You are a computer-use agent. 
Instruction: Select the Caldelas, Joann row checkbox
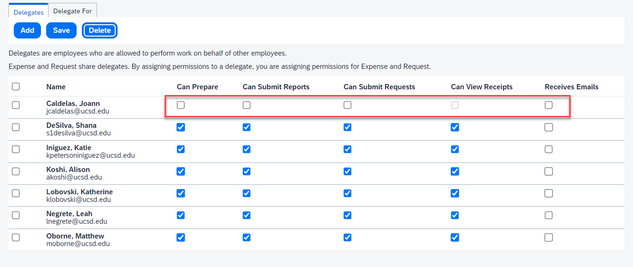pos(16,105)
